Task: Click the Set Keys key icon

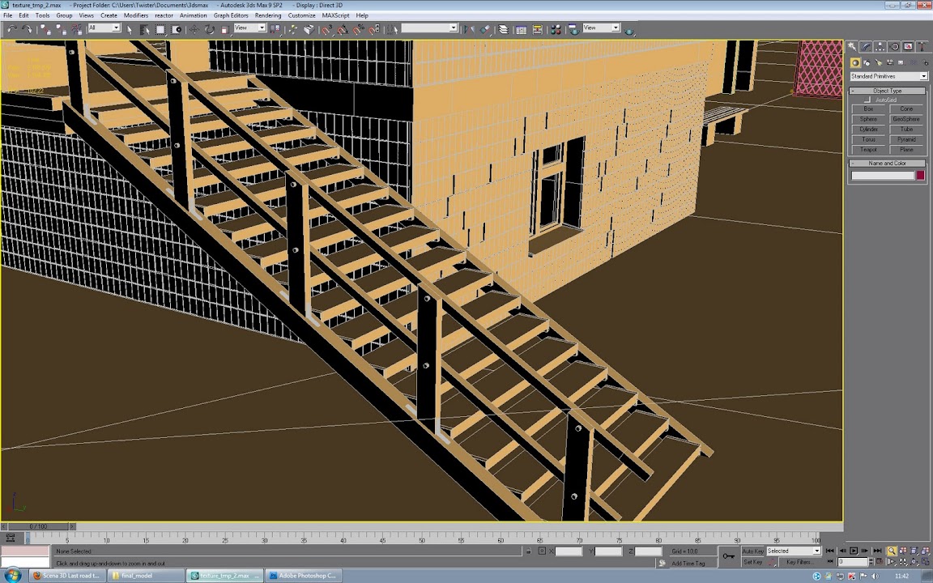Action: pyautogui.click(x=729, y=555)
